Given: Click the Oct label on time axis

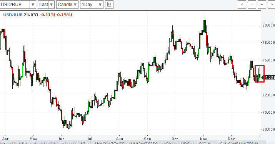Looking at the screenshot, I should point(175,139).
